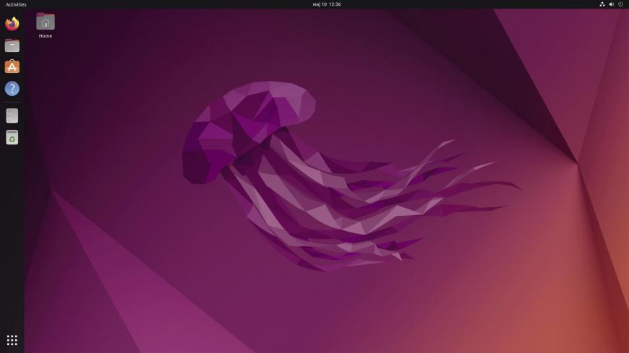
Task: Open the Trash from the dock
Action: point(12,137)
